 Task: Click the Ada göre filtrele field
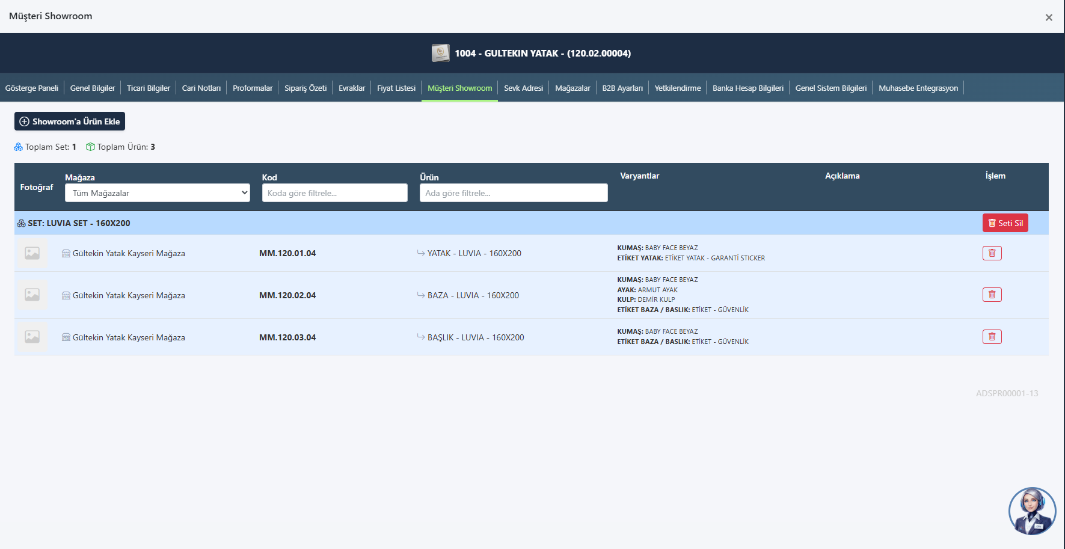pyautogui.click(x=513, y=193)
